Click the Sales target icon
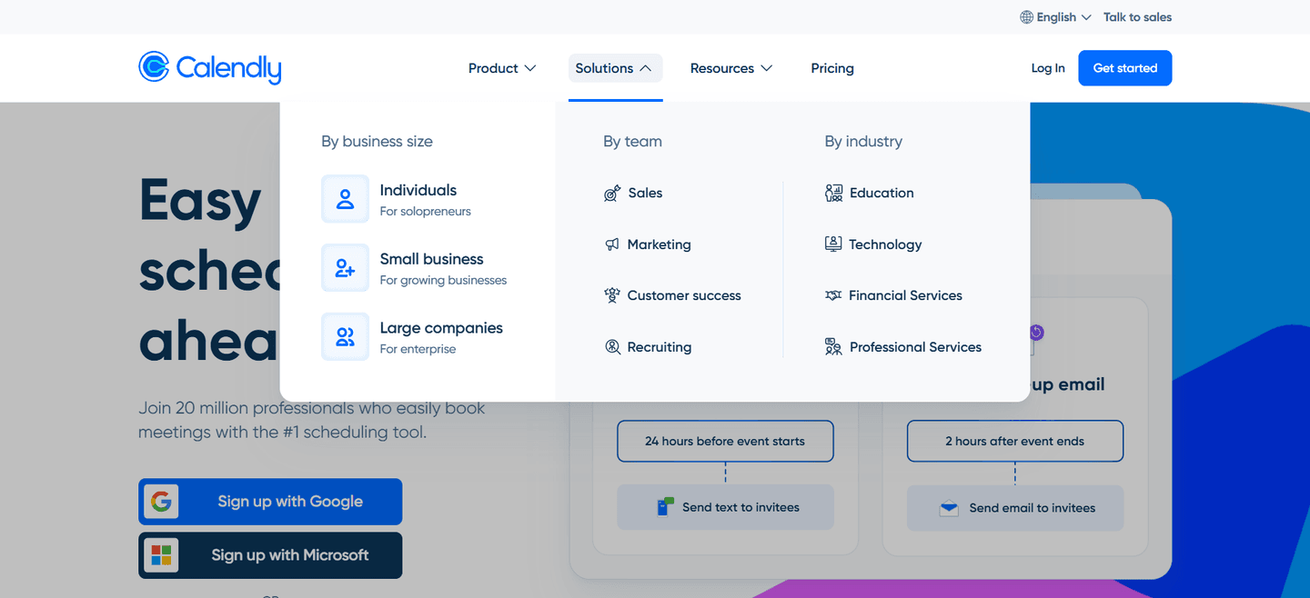 612,193
